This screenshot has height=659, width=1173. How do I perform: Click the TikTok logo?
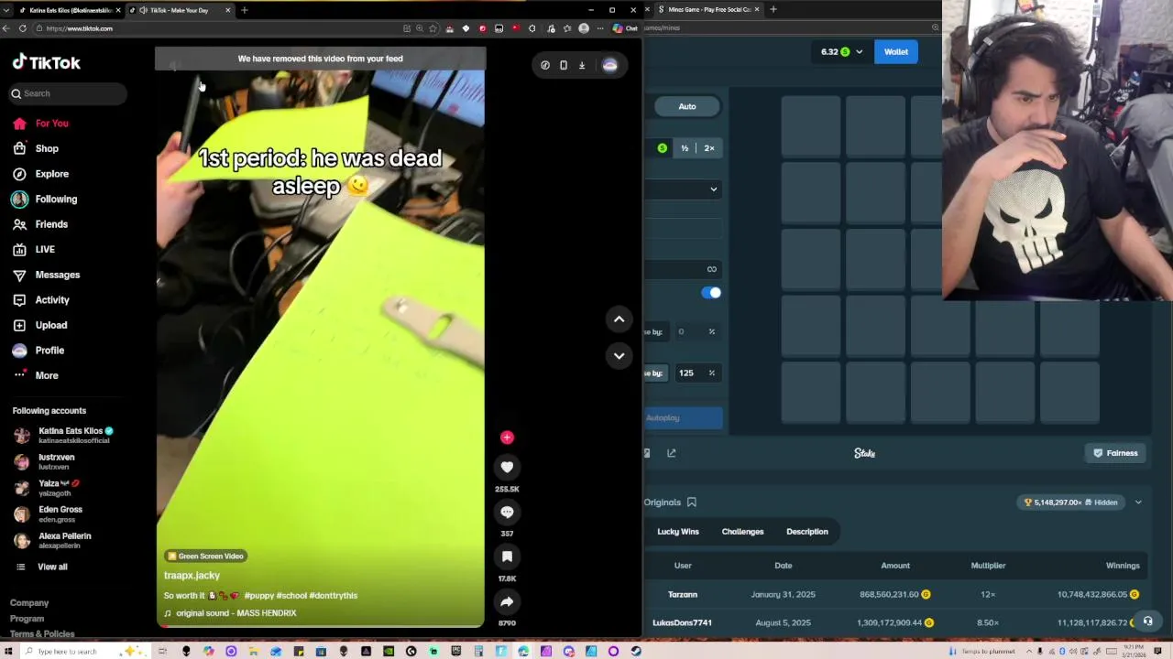coord(47,62)
